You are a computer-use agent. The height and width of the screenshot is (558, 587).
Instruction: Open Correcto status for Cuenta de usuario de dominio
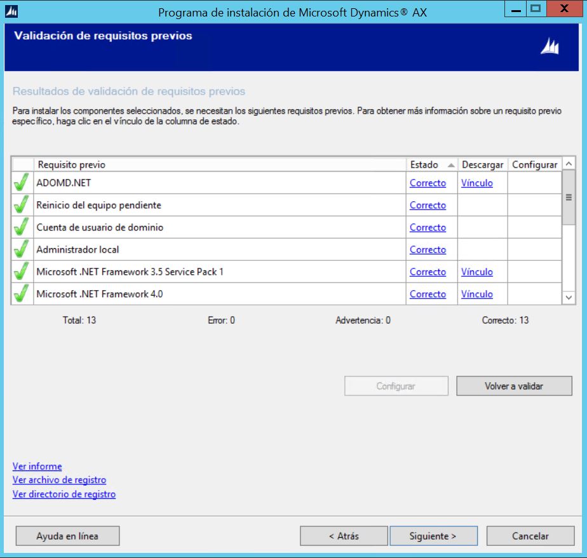pyautogui.click(x=428, y=227)
